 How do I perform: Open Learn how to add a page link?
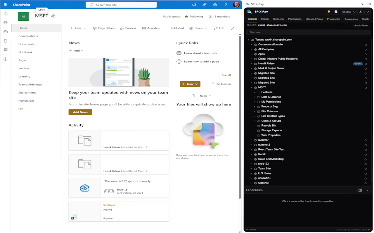pyautogui.click(x=201, y=61)
